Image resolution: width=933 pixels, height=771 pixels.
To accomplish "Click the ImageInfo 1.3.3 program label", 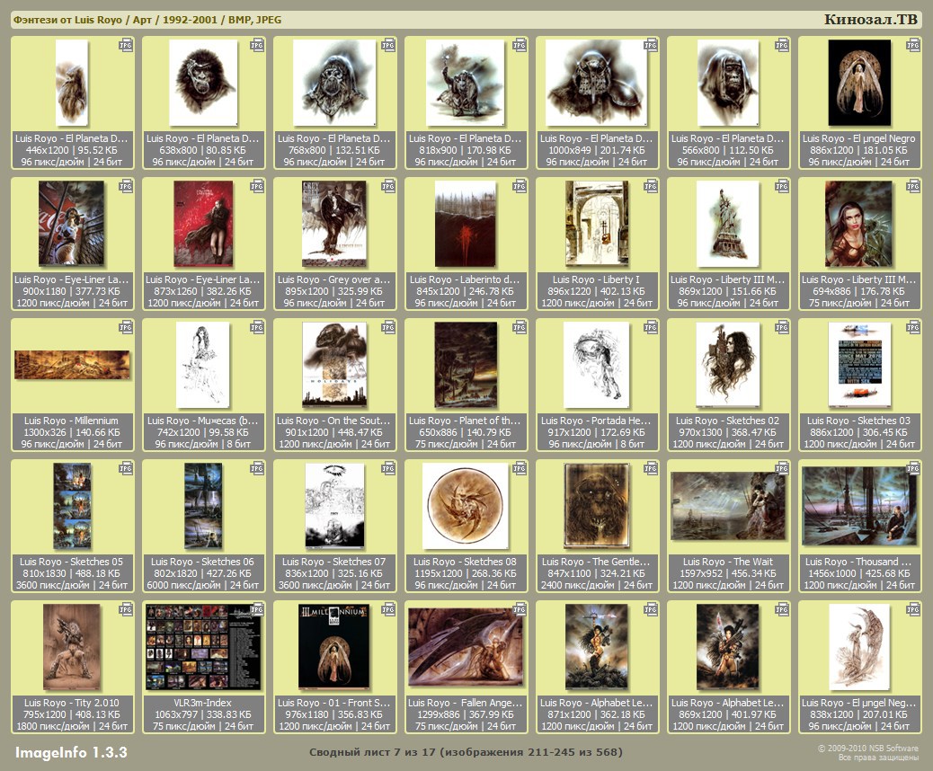I will pyautogui.click(x=71, y=752).
